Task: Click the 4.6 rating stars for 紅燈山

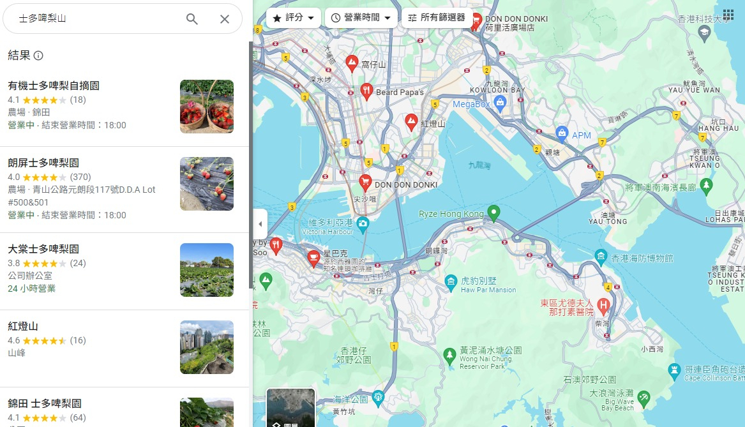Action: point(44,341)
